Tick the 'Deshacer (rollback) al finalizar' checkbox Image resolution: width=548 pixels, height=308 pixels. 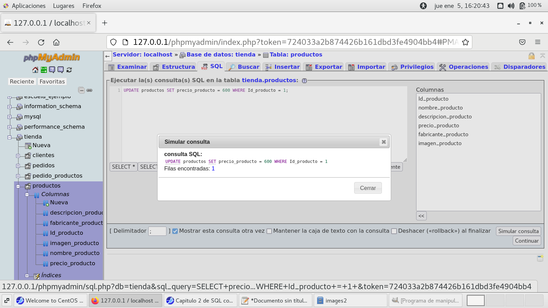[394, 231]
